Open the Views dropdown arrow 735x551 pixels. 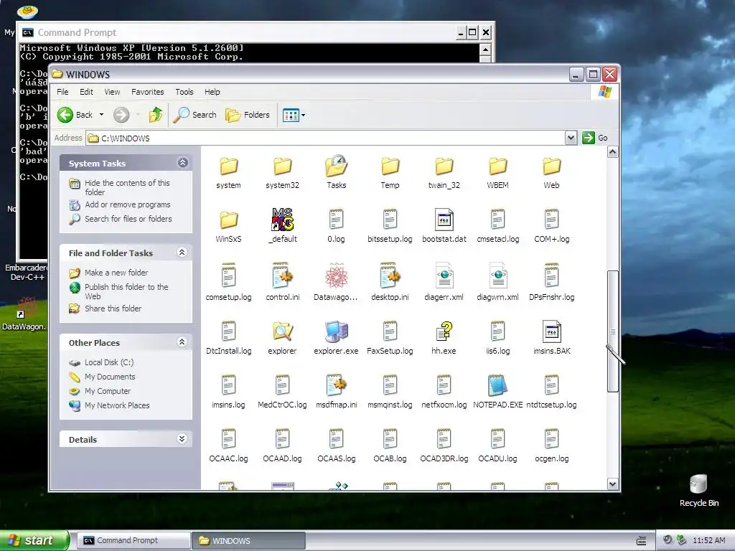point(304,115)
